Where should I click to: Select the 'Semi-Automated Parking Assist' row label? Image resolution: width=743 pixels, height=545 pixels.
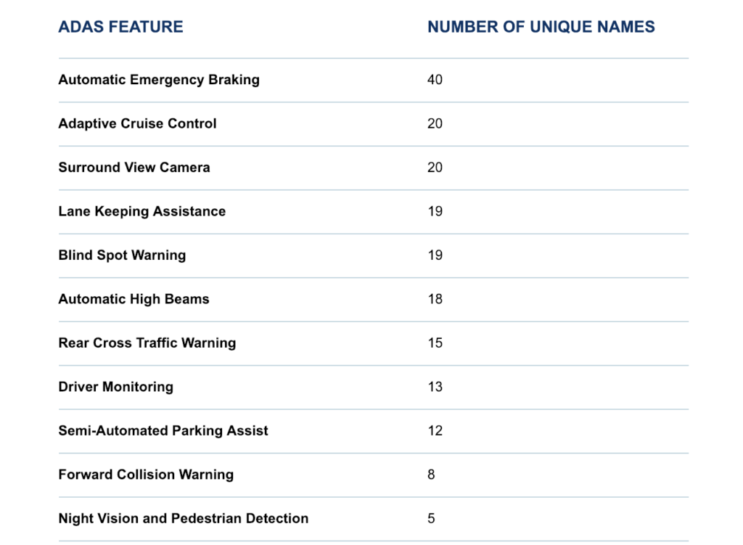click(163, 431)
